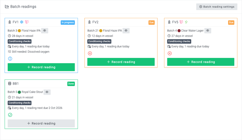242x140 pixels.
Task: Click the 'Batch 3' label
Action: (12, 31)
